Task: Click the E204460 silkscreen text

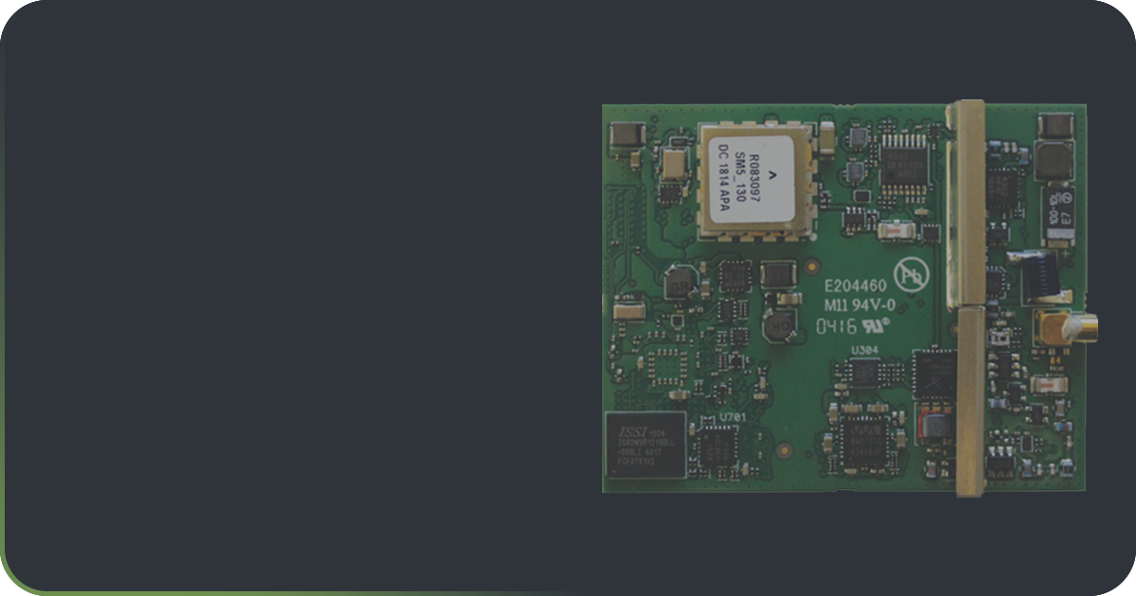Action: (x=856, y=285)
